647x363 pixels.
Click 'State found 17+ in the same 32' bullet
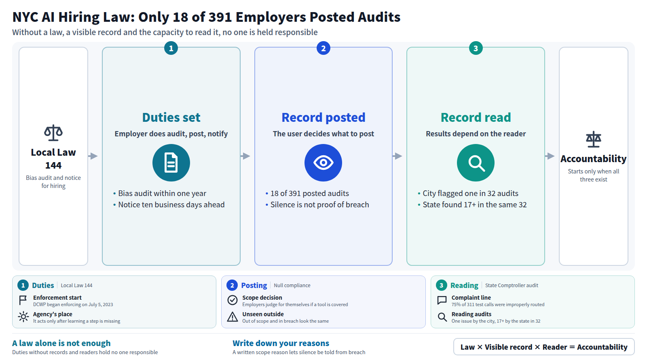(x=474, y=205)
